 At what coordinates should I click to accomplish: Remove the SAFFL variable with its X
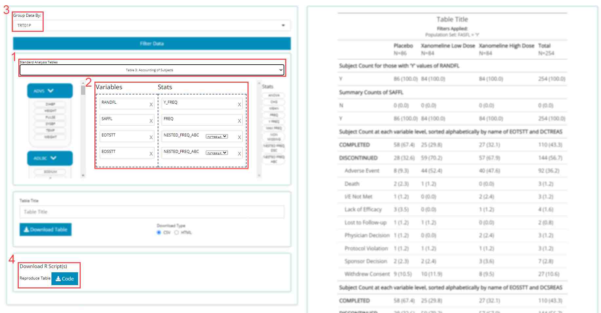pyautogui.click(x=151, y=121)
